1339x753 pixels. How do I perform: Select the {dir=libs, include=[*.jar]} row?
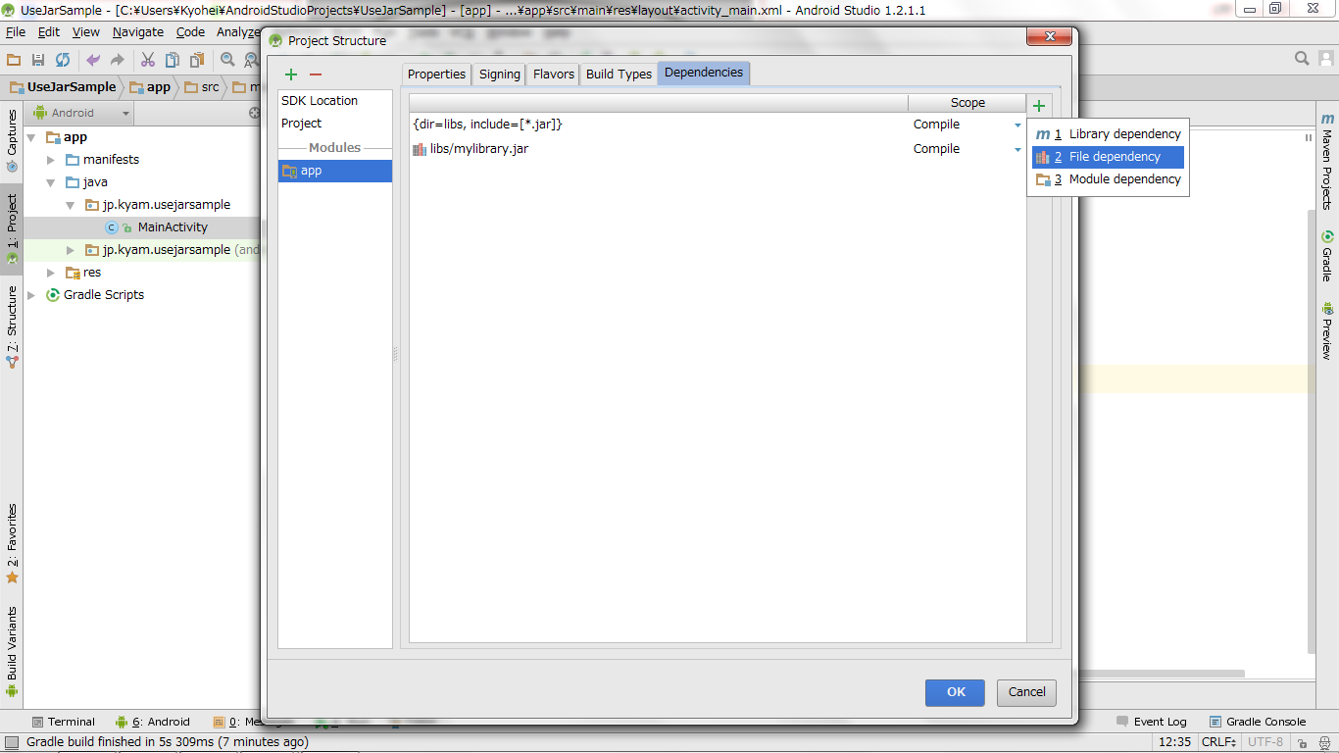pyautogui.click(x=717, y=125)
